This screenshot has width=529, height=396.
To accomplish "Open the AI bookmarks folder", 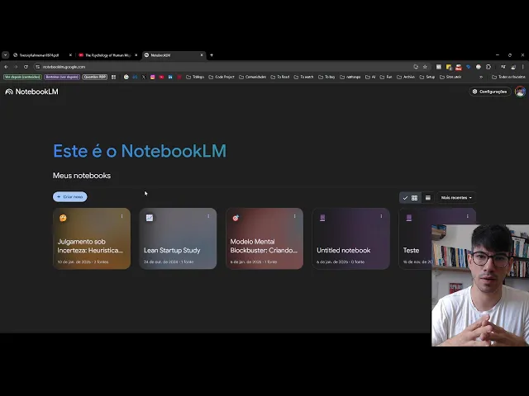I will [x=370, y=77].
